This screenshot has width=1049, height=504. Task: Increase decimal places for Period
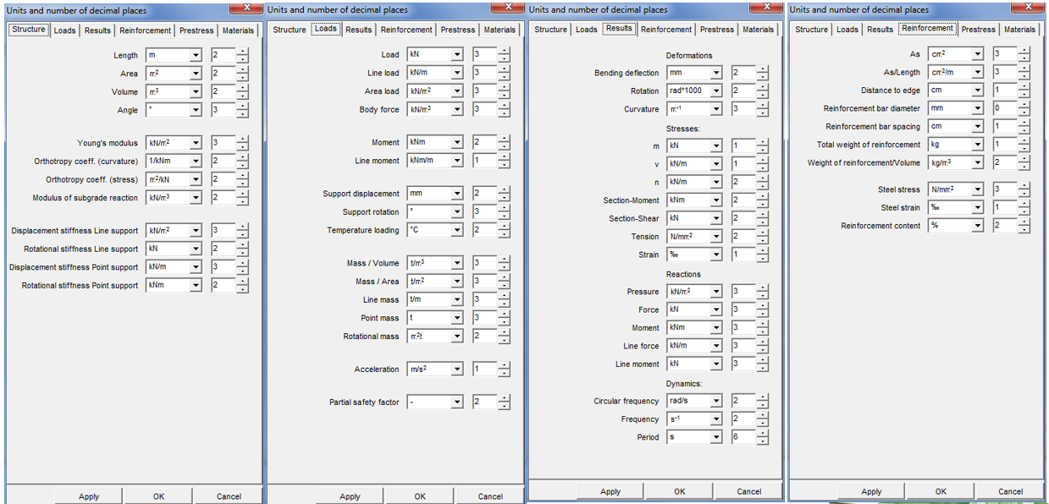click(x=763, y=434)
